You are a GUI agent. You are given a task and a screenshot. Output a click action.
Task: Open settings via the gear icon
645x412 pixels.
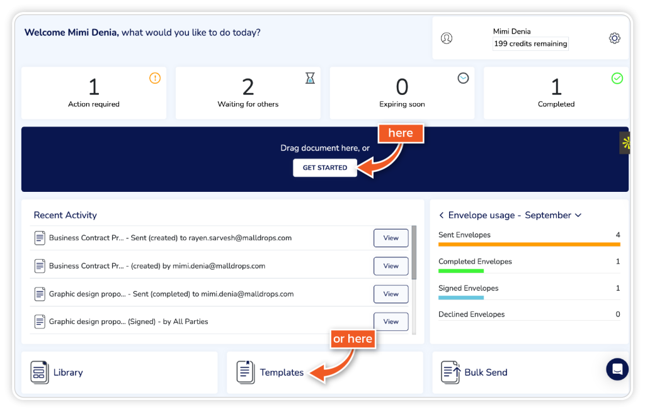[x=614, y=38]
